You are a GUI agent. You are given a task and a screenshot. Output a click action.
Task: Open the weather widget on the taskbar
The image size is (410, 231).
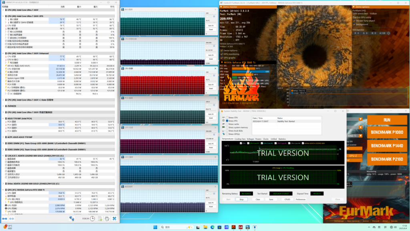(x=8, y=227)
